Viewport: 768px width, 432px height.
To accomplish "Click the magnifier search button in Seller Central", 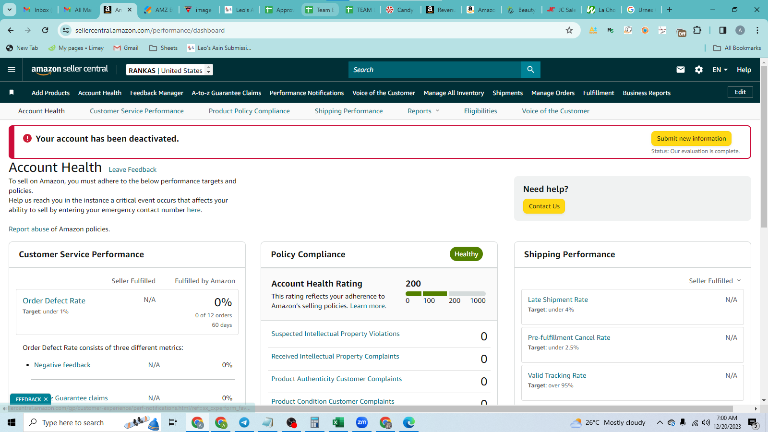I will click(x=530, y=70).
